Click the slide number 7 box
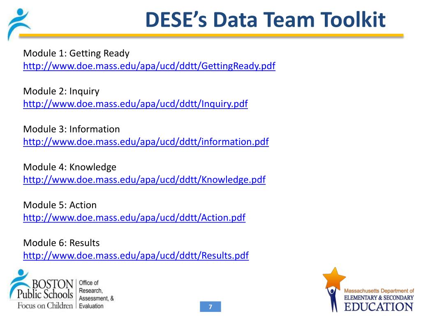 tap(210, 307)
